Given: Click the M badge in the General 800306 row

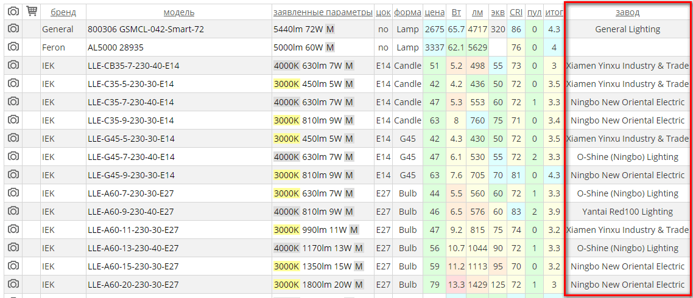Looking at the screenshot, I should coord(329,30).
